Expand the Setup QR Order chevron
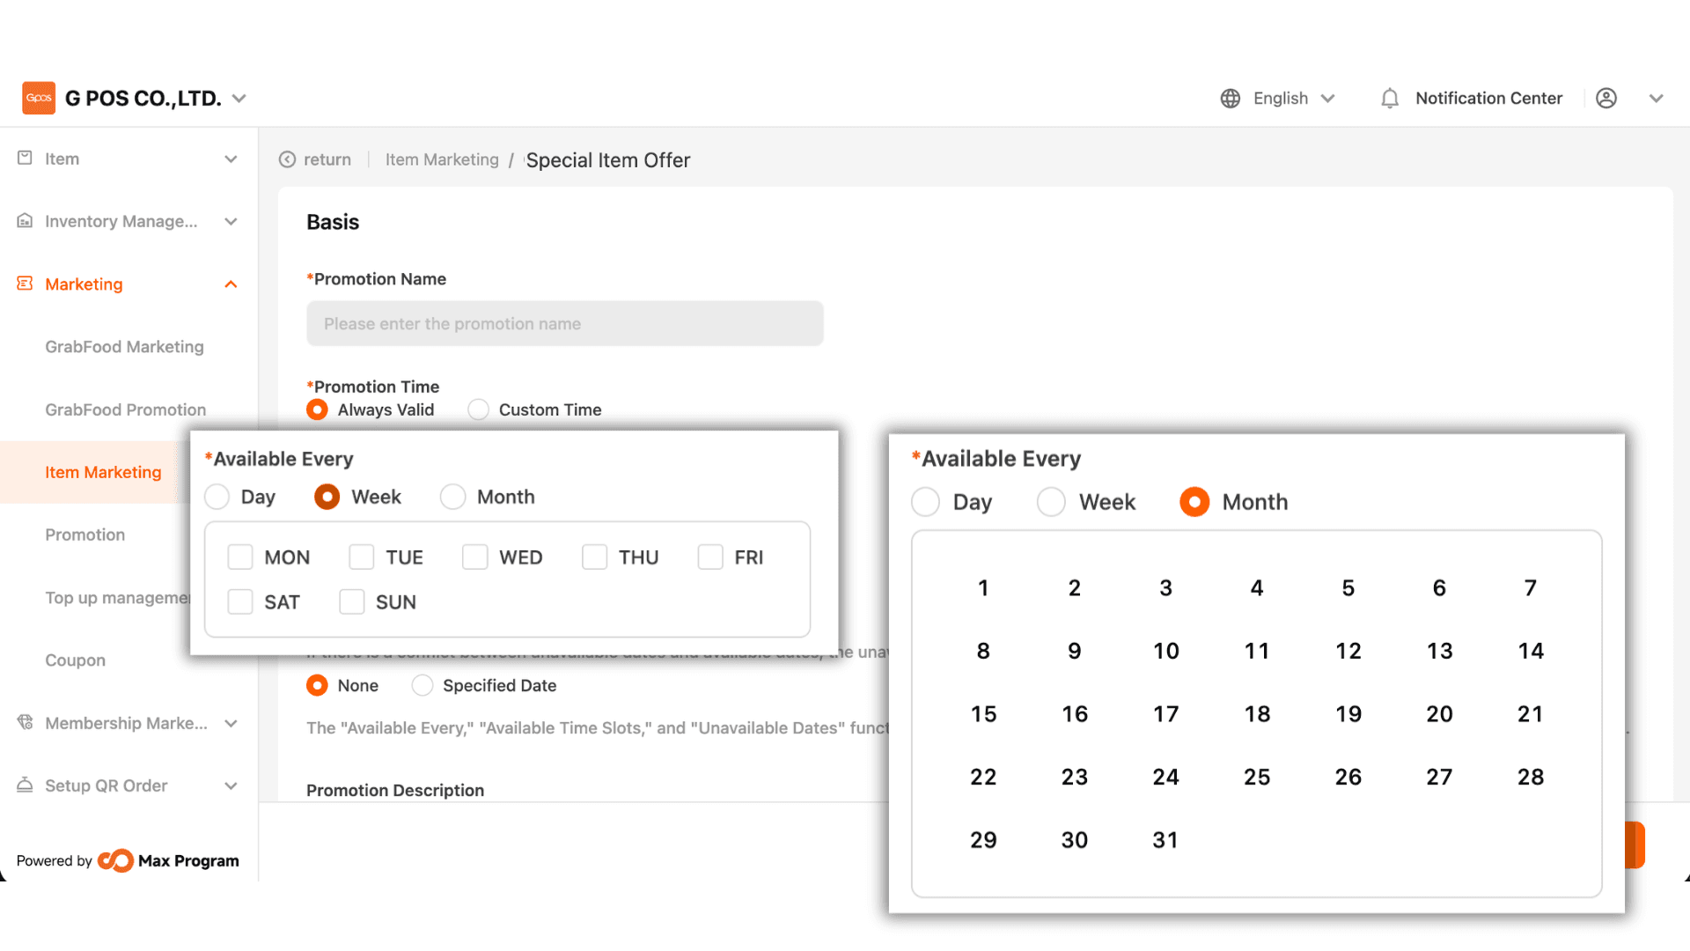The image size is (1690, 951). coord(231,786)
